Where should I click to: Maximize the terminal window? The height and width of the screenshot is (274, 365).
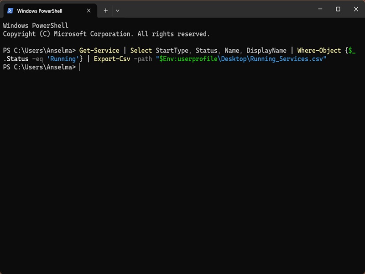click(x=338, y=9)
